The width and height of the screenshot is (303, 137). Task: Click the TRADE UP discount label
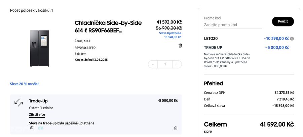click(x=213, y=48)
